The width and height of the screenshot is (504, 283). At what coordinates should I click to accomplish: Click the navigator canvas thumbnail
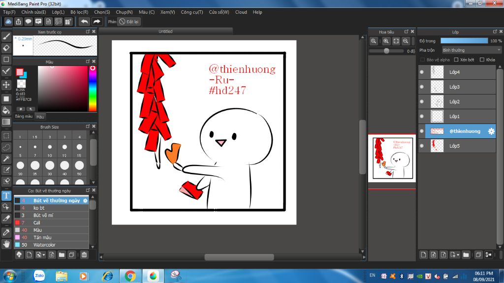[392, 158]
